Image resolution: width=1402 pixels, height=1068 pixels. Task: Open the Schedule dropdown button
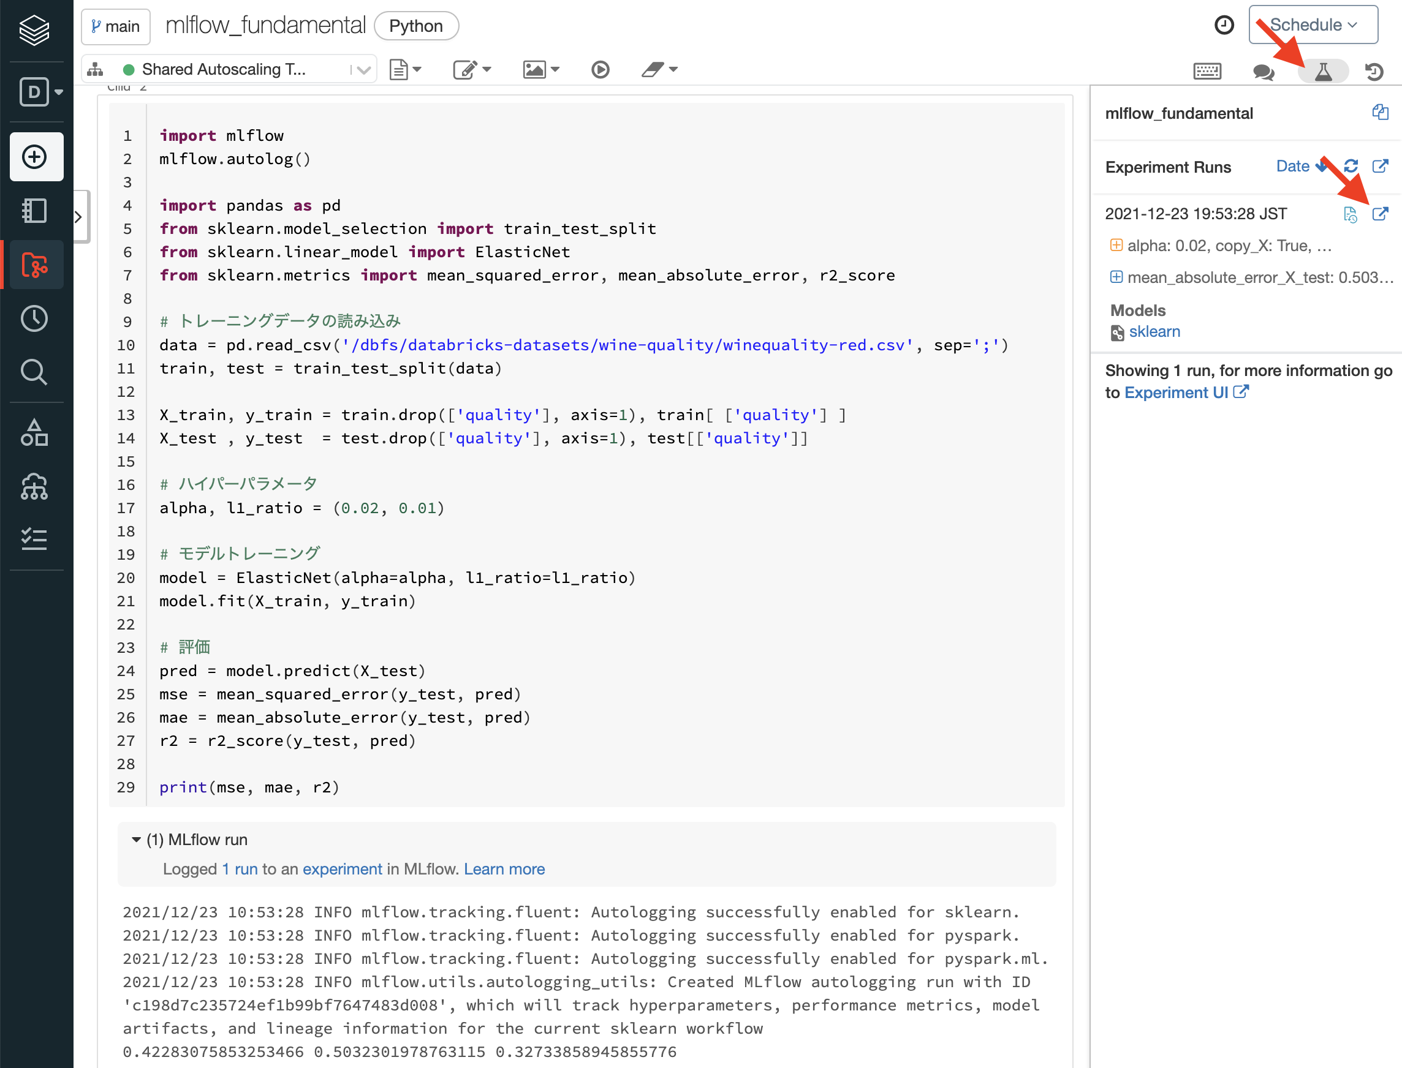(1313, 24)
